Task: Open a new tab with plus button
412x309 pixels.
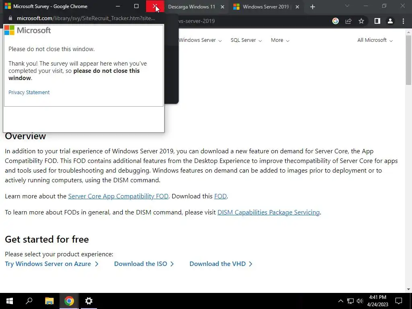Action: (312, 7)
